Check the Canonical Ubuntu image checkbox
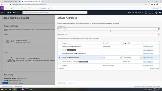This screenshot has height=91, width=162. coord(59,47)
